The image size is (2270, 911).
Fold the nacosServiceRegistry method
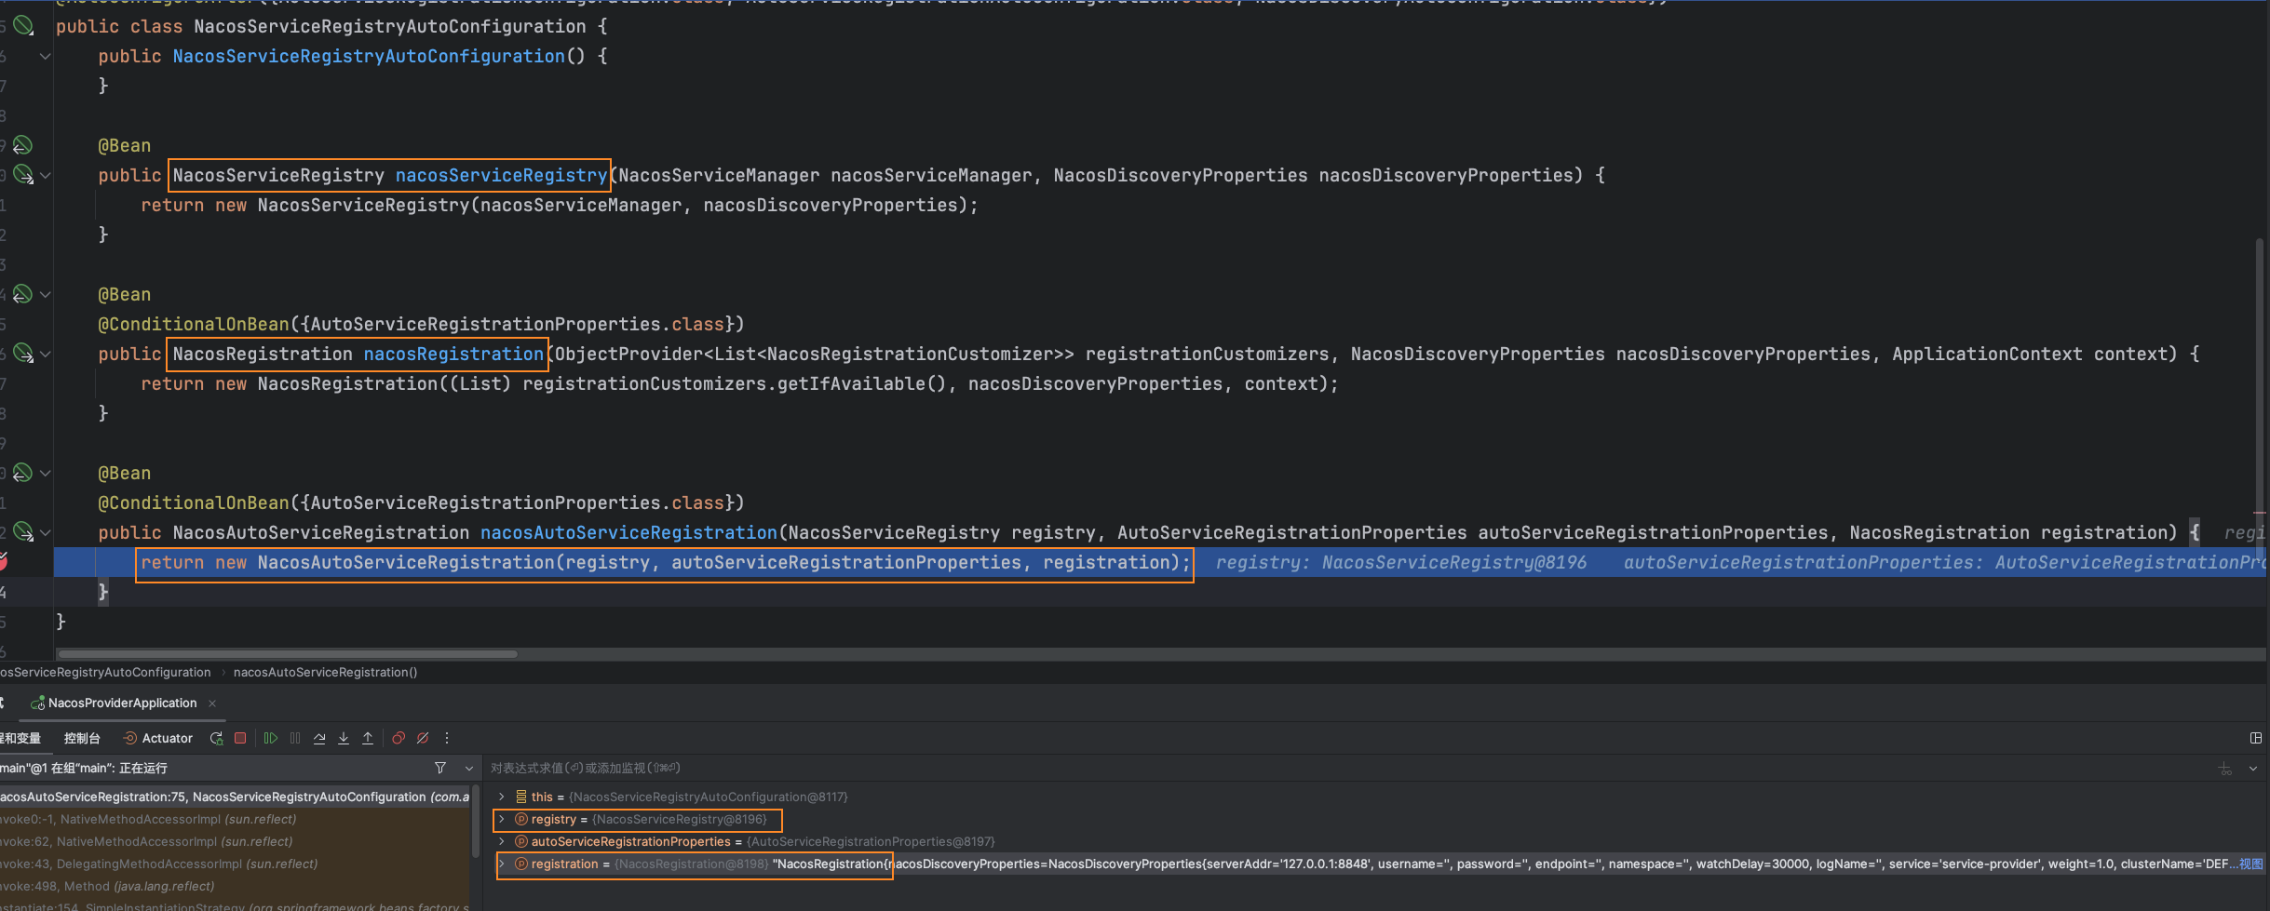(45, 175)
